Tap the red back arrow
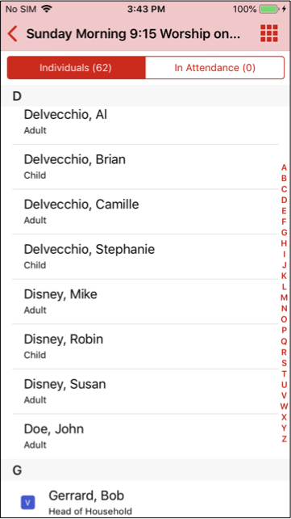This screenshot has width=291, height=519. (x=13, y=34)
